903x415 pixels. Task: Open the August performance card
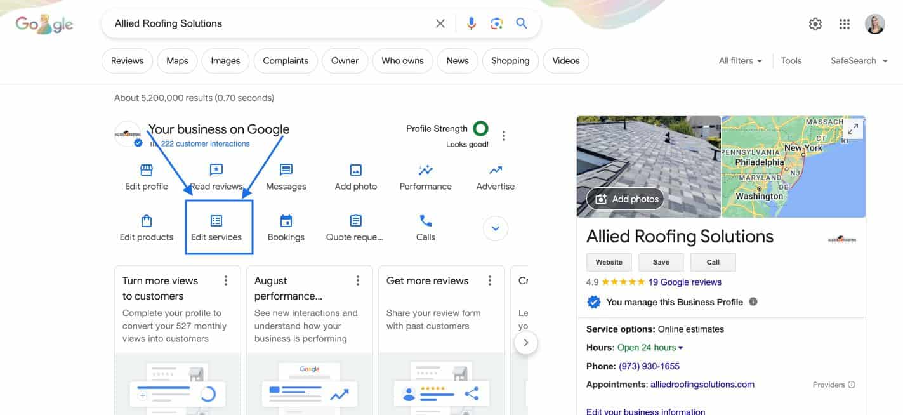[310, 340]
